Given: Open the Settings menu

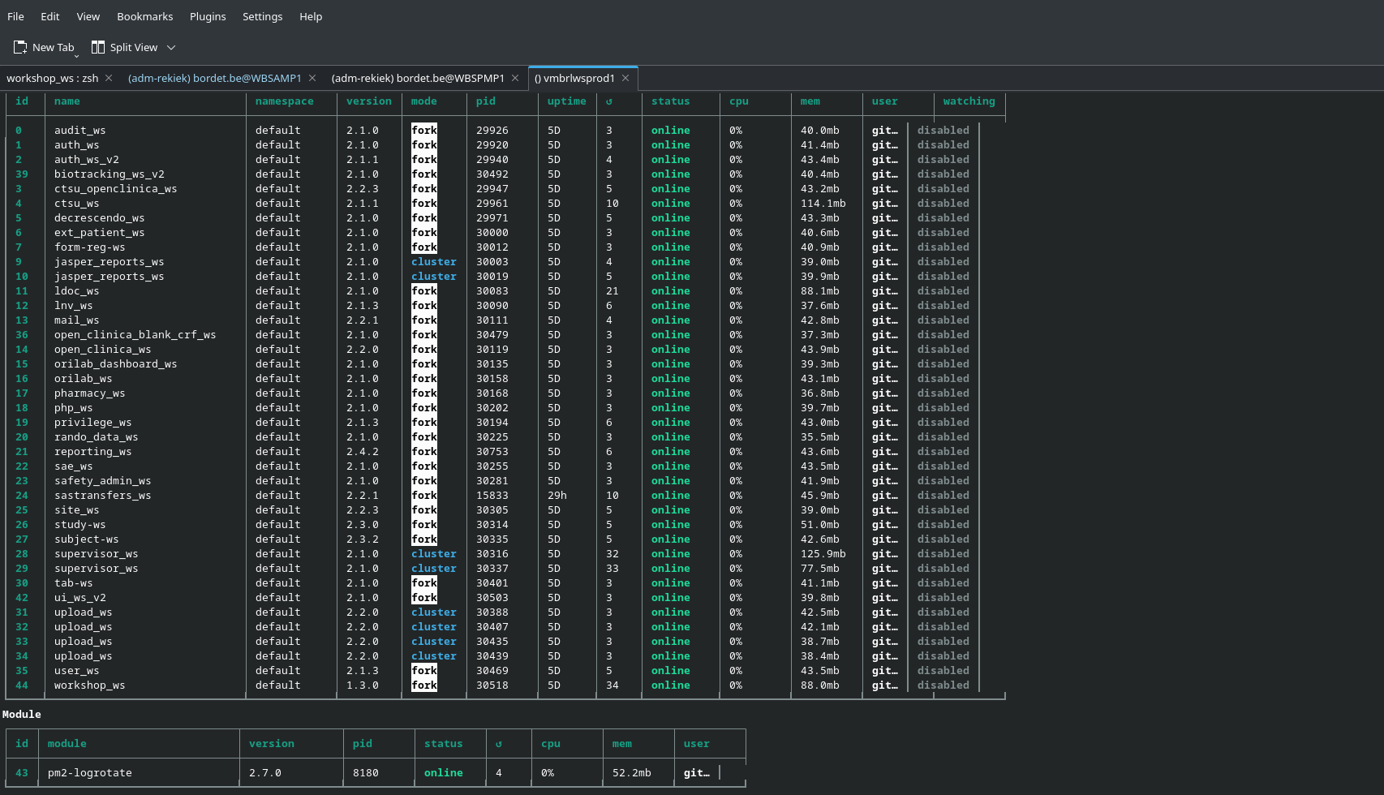Looking at the screenshot, I should (x=262, y=16).
